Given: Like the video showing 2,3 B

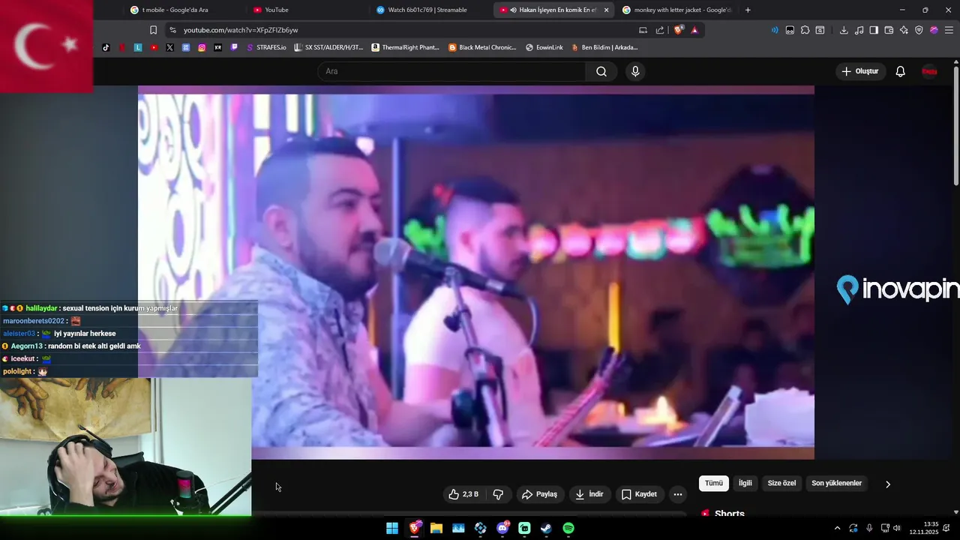Looking at the screenshot, I should pyautogui.click(x=463, y=494).
